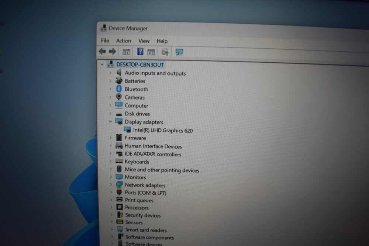Expand the Firmware tree node
This screenshot has height=246, width=369.
click(x=111, y=137)
